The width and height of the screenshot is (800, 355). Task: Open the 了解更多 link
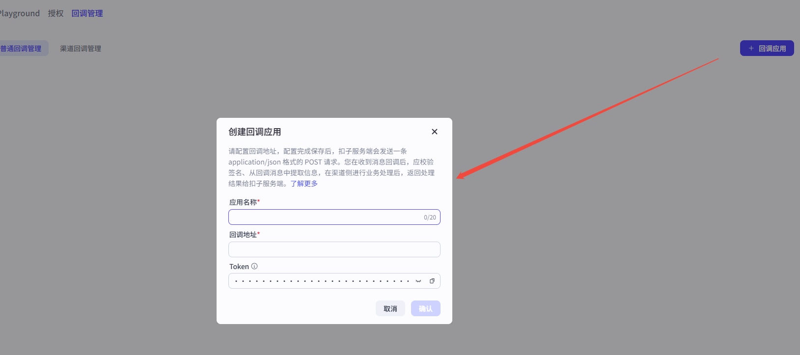tap(304, 184)
